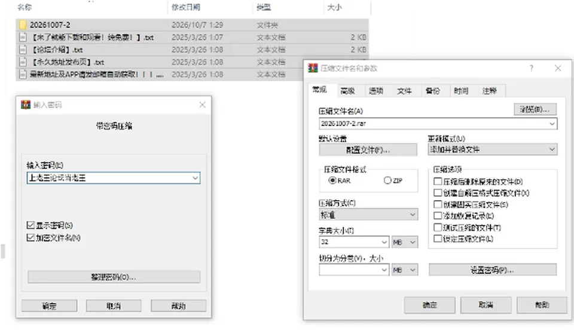Select the file name 【论坛介绍】.txt
This screenshot has height=331, width=574.
[x=56, y=50]
